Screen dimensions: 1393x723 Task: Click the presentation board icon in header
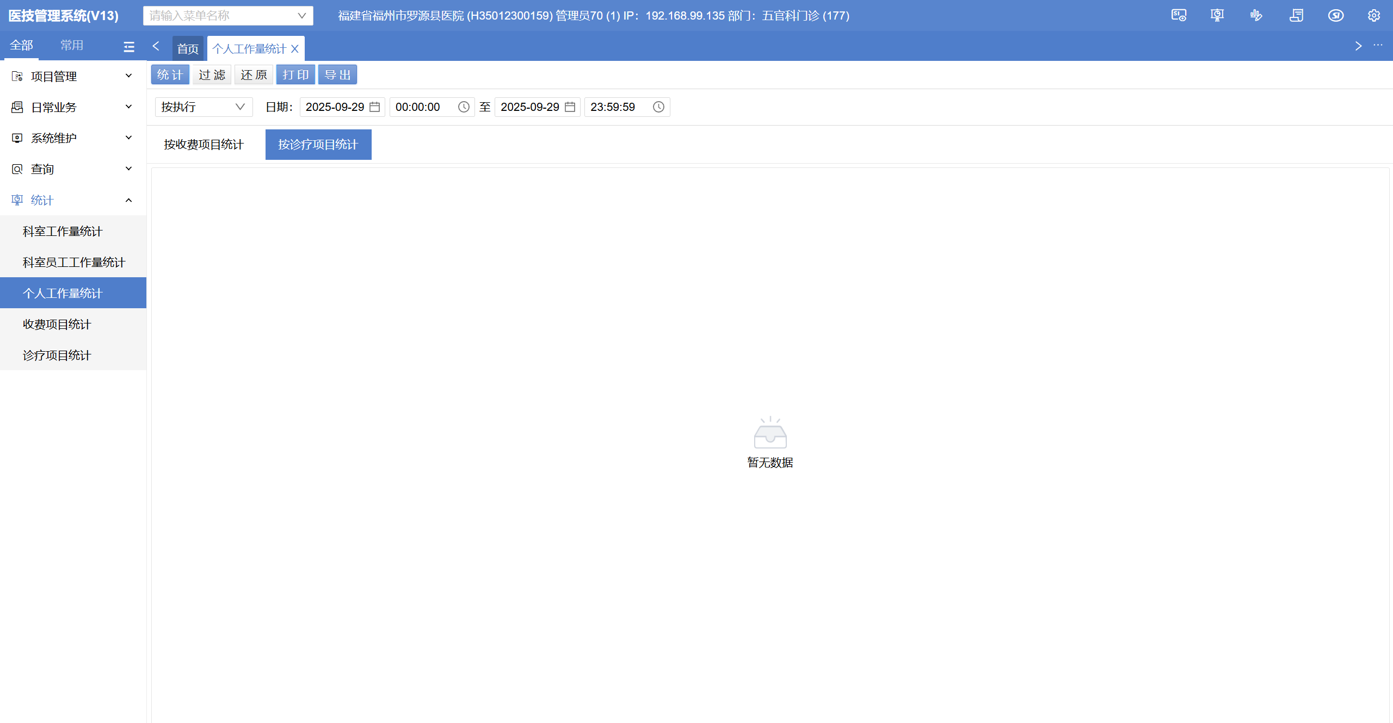1217,16
